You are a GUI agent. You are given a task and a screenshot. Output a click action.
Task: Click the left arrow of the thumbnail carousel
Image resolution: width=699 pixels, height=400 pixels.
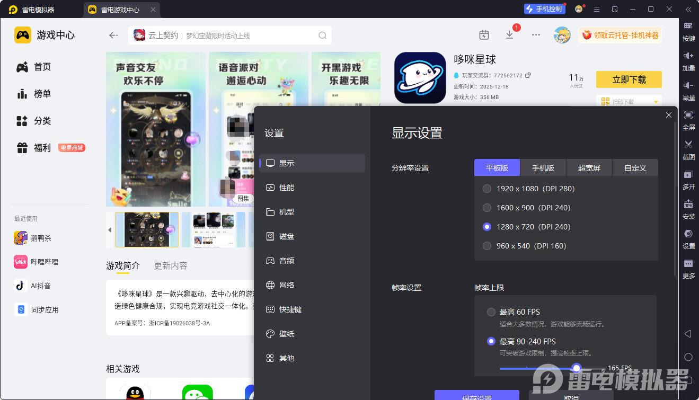[x=110, y=230]
